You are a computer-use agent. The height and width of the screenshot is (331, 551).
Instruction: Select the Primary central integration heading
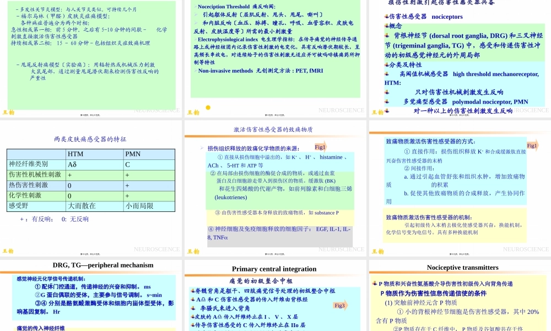coord(274,269)
